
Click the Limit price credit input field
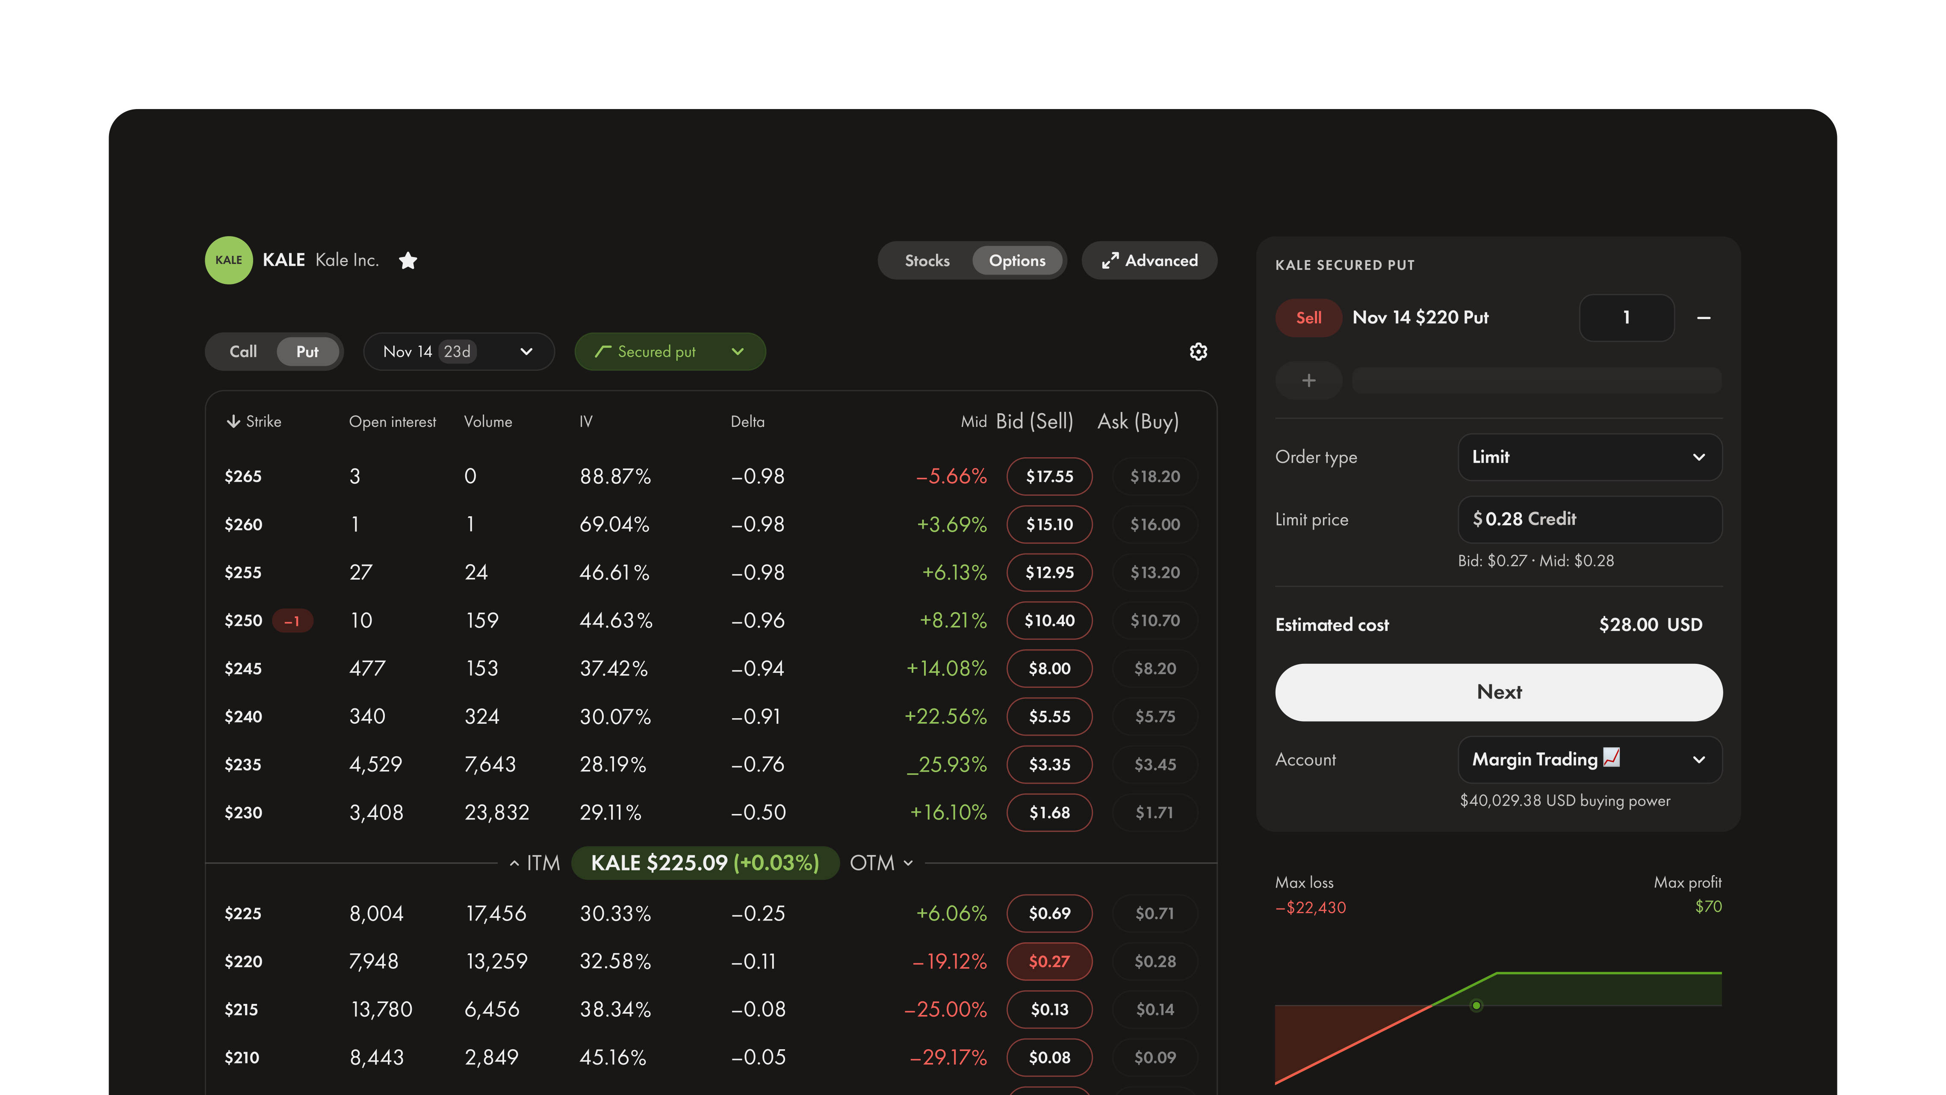[x=1589, y=519]
